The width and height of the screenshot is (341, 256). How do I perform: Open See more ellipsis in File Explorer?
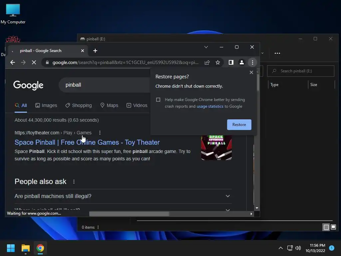[277, 53]
